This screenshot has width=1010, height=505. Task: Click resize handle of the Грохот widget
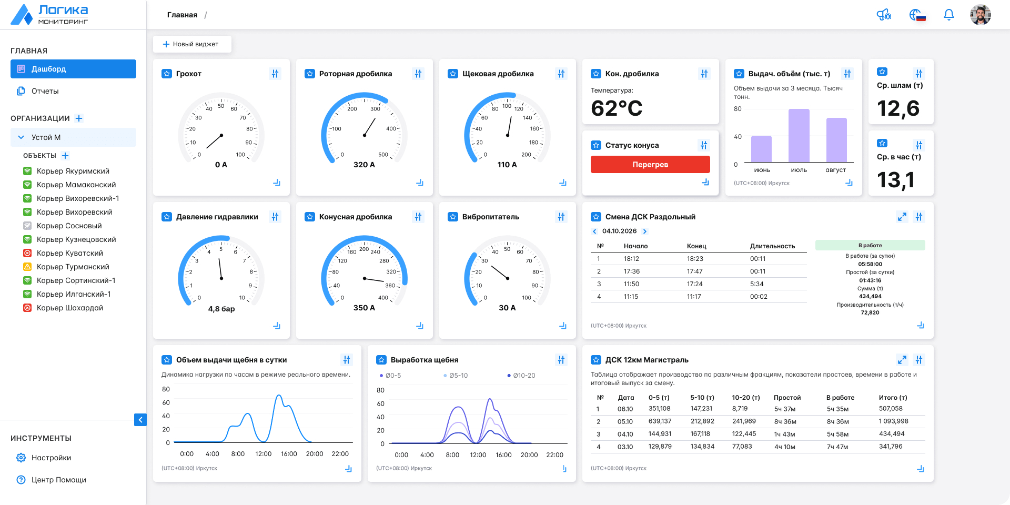pos(277,183)
